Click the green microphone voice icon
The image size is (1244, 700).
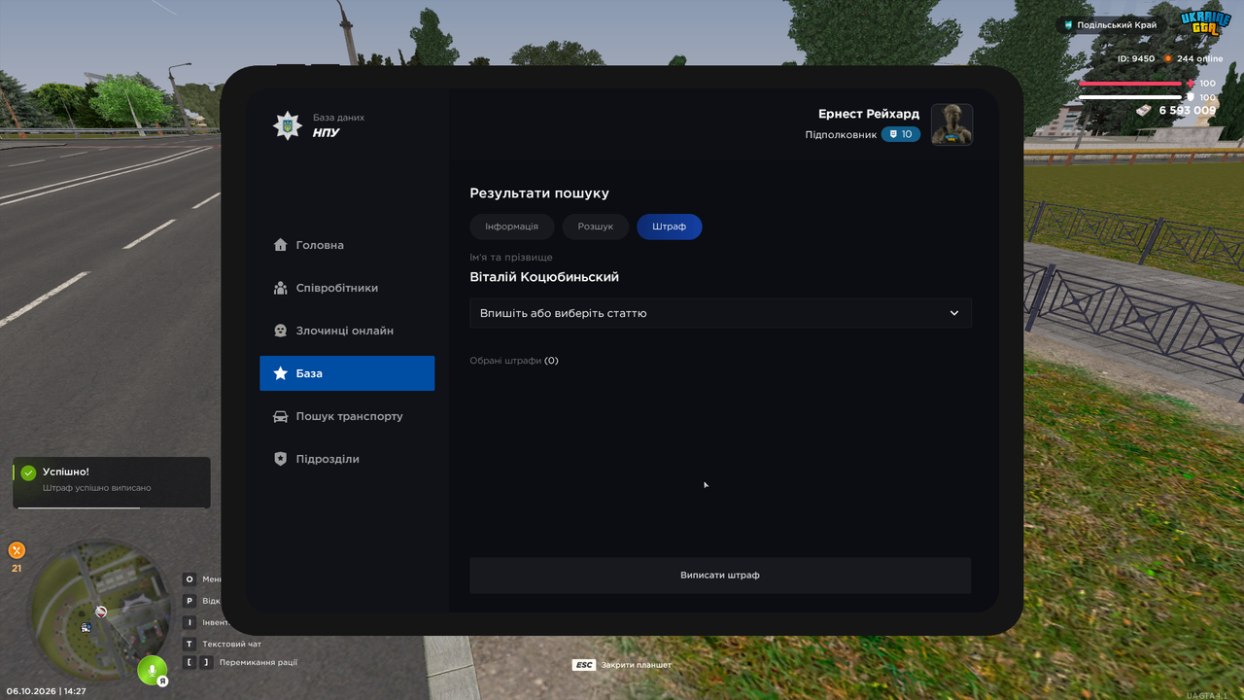152,670
